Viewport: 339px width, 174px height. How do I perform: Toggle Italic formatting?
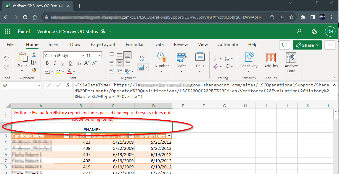(55, 63)
